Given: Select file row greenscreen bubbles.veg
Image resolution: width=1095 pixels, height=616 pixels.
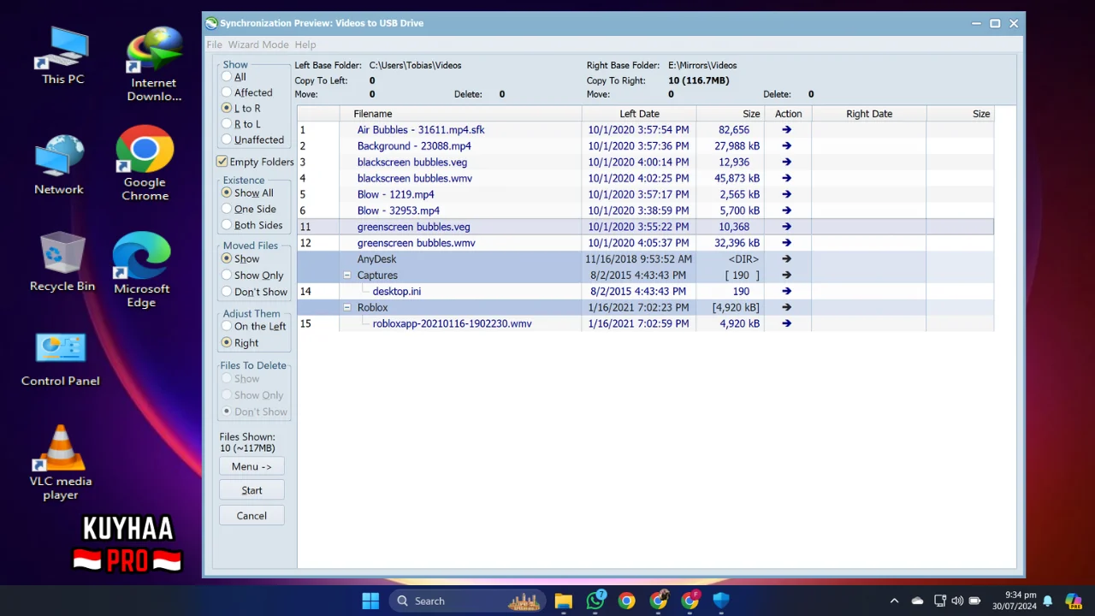Looking at the screenshot, I should (645, 227).
